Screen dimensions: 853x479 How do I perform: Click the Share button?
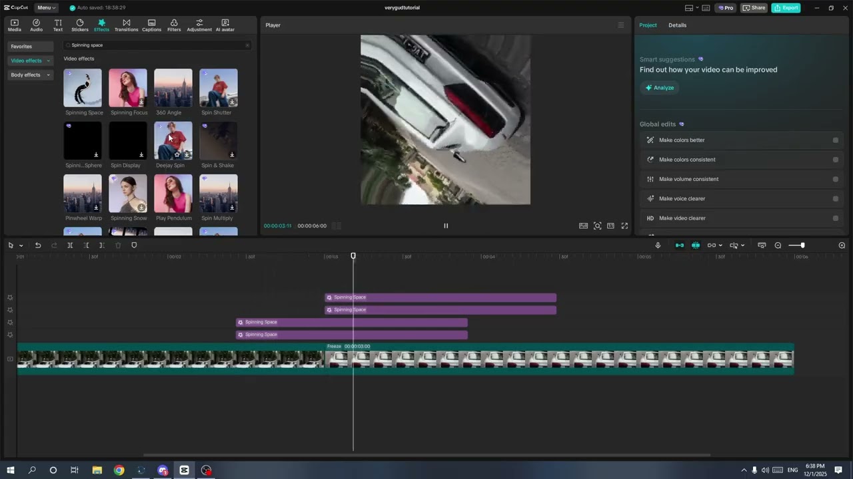754,8
